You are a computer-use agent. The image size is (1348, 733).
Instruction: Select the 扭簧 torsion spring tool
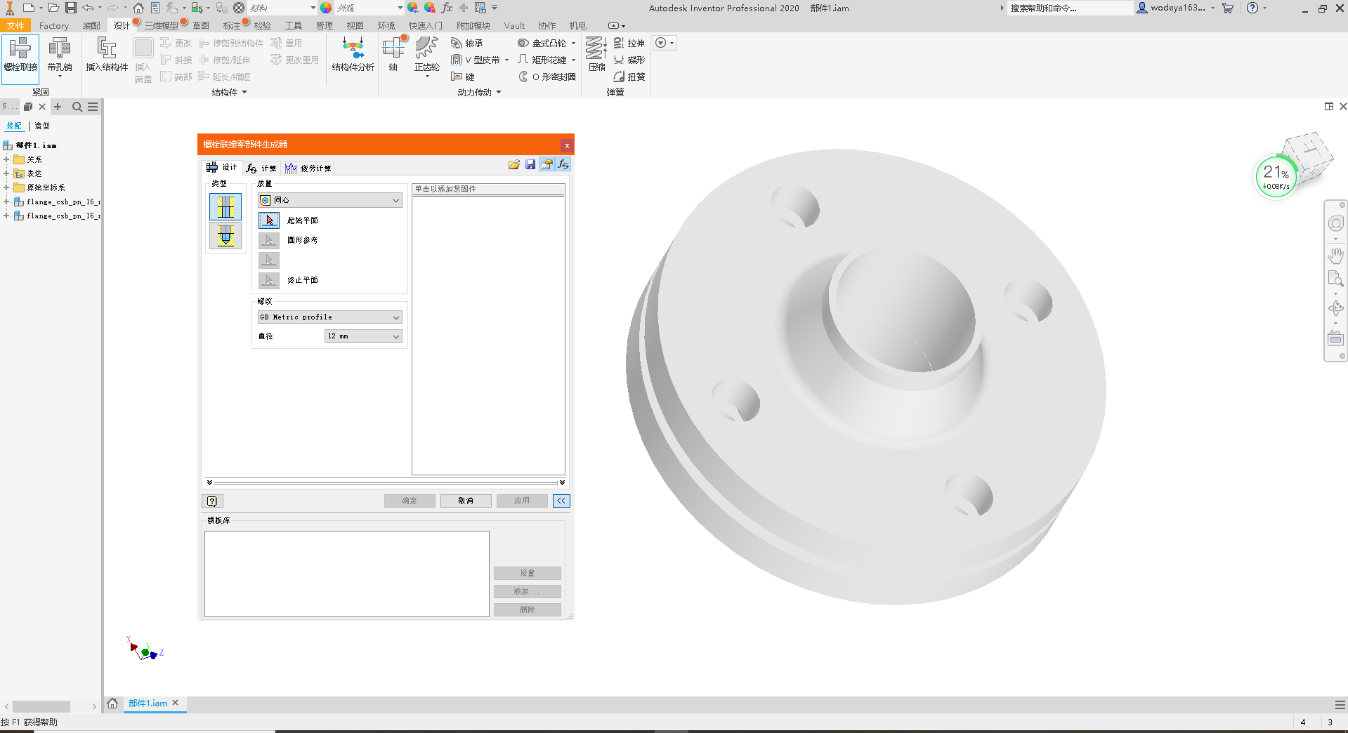pyautogui.click(x=629, y=77)
